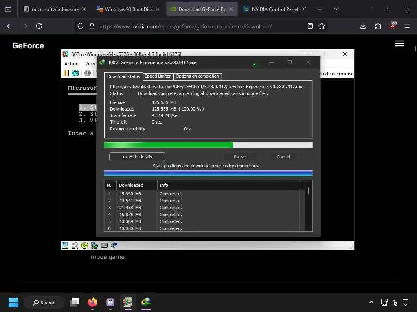Pause the GeForce Experience download
This screenshot has height=312, width=417.
coord(239,157)
